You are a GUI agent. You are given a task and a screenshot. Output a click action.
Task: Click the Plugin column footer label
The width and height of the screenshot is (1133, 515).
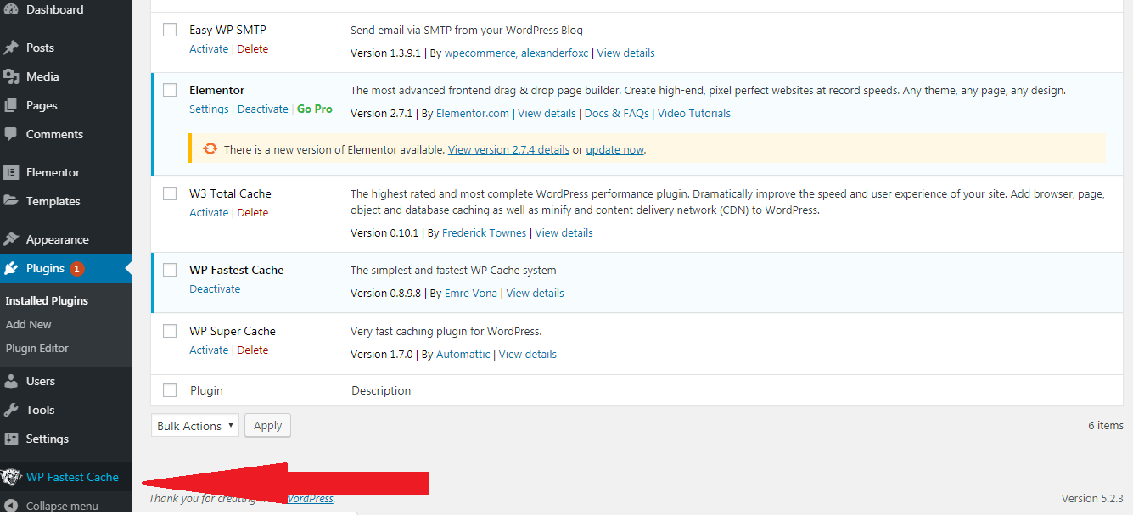tap(206, 390)
